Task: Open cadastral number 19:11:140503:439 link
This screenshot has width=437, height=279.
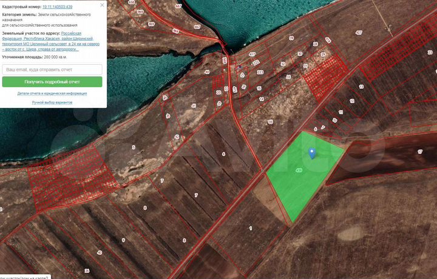Action: pyautogui.click(x=57, y=7)
